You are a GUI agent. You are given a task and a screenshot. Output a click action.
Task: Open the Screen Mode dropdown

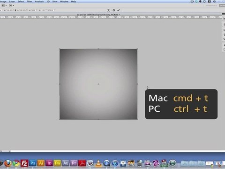pos(11,6)
